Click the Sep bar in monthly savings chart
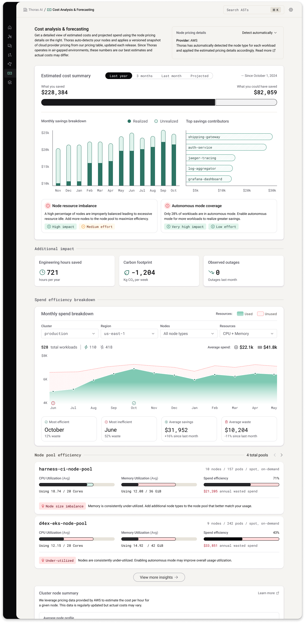 tap(163, 158)
